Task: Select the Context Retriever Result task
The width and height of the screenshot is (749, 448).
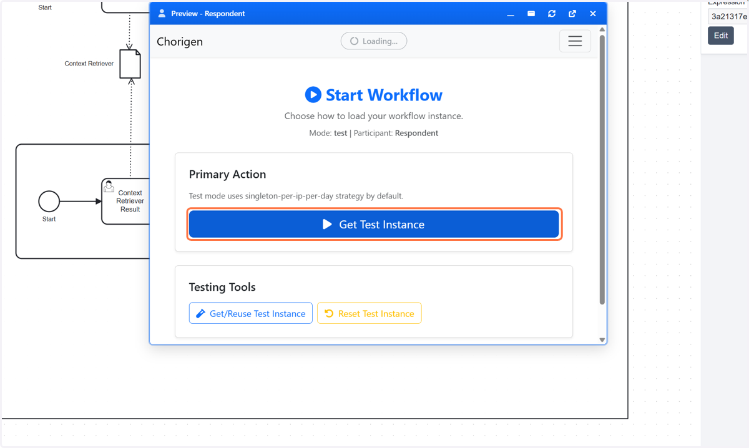Action: tap(125, 201)
